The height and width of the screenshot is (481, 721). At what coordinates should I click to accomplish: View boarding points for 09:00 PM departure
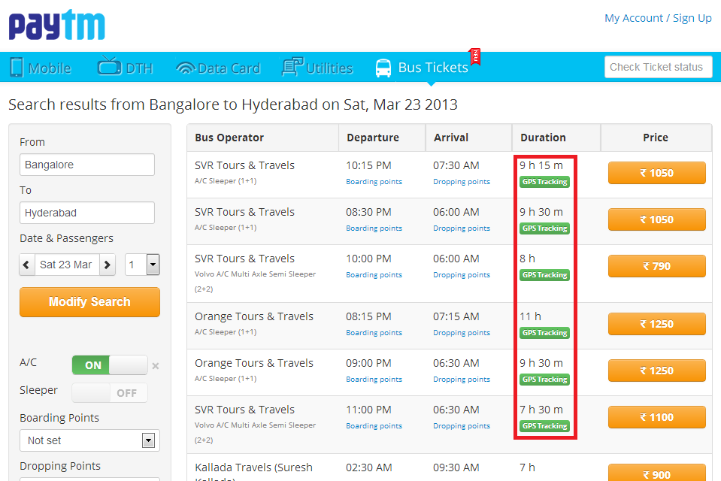374,379
